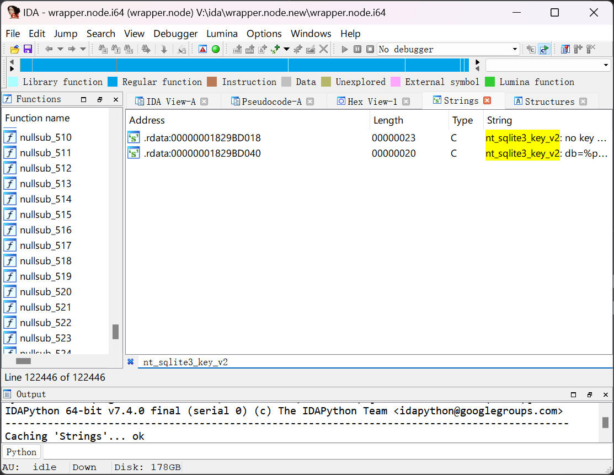
Task: Open a file with the Open icon
Action: 14,49
